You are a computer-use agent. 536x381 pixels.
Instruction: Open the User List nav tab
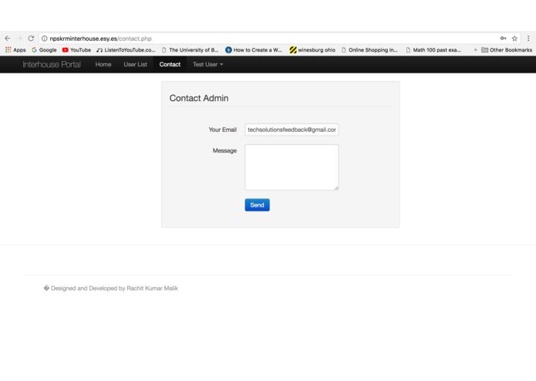(x=136, y=64)
